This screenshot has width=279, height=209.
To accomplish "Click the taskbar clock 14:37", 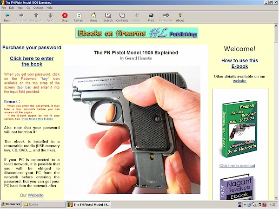I will pyautogui.click(x=272, y=205).
